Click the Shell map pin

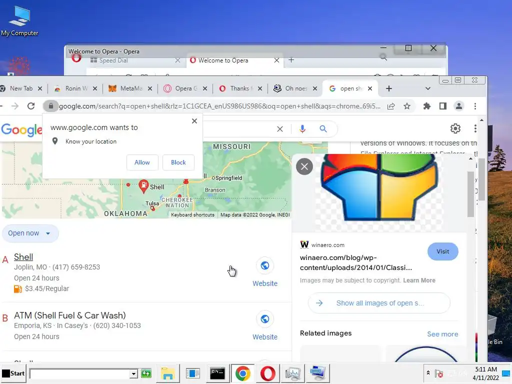tap(143, 186)
